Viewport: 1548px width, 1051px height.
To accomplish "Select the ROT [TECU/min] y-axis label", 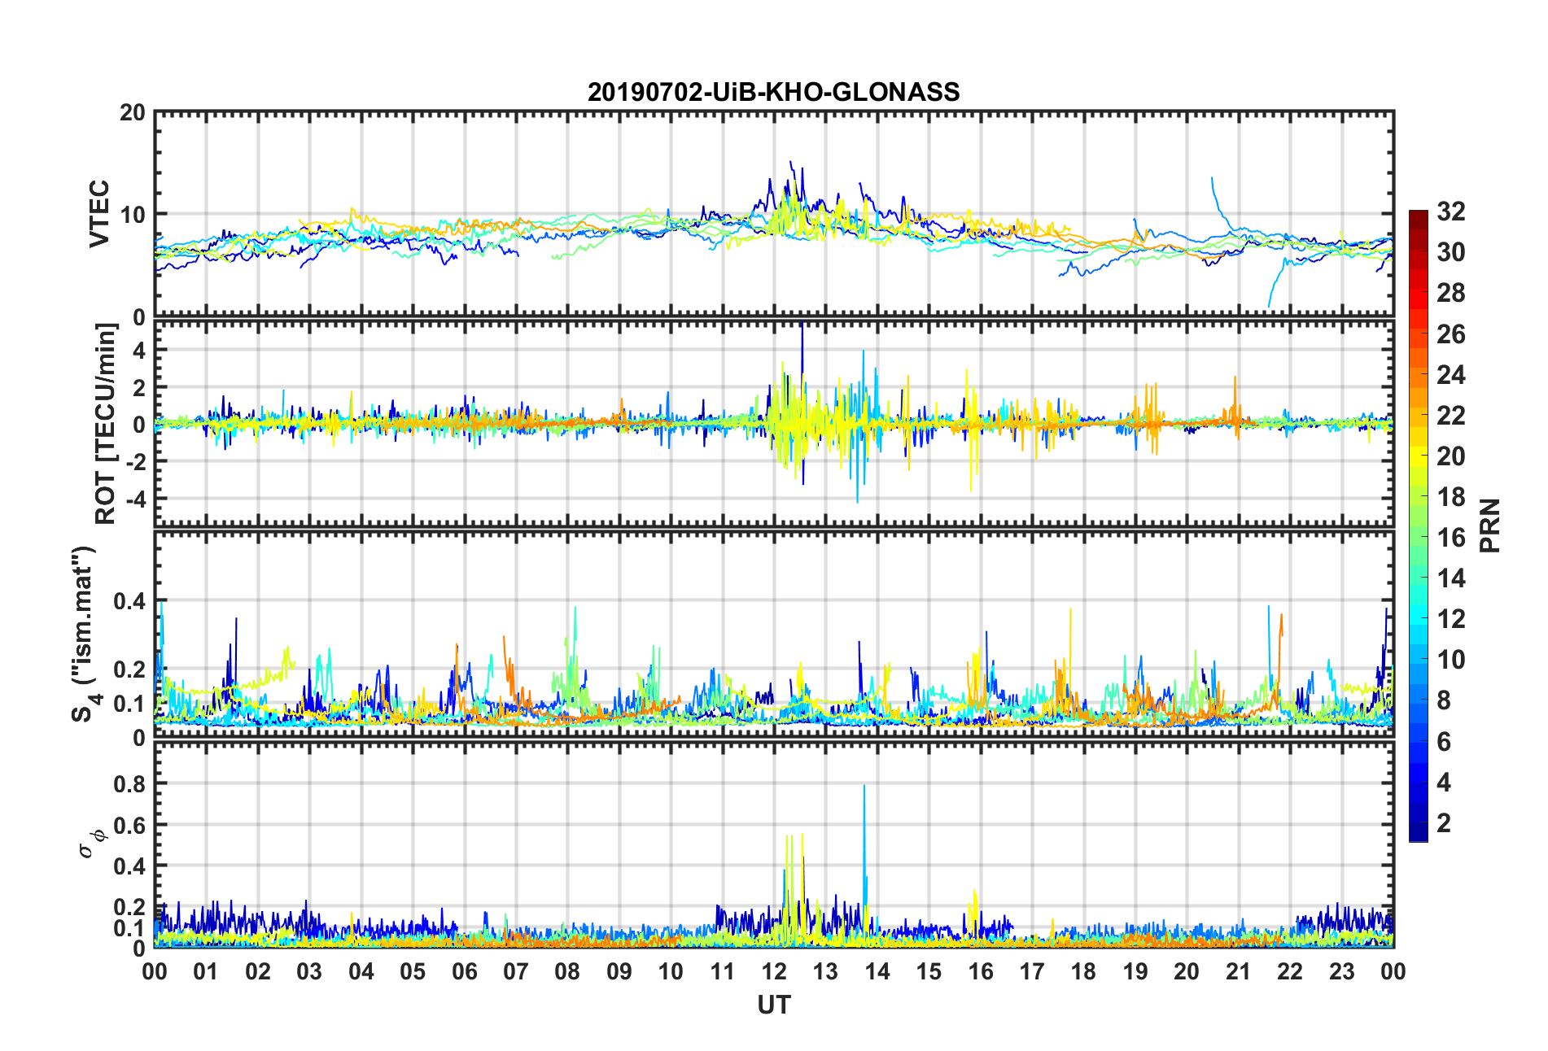I will click(106, 423).
